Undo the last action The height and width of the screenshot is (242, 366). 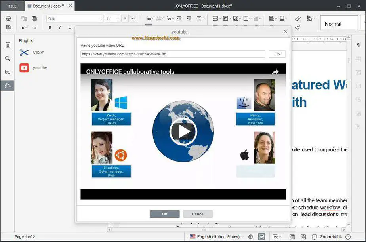pos(24,28)
